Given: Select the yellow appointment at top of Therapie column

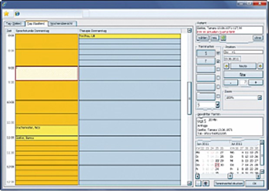Looking at the screenshot, I should [130, 36].
